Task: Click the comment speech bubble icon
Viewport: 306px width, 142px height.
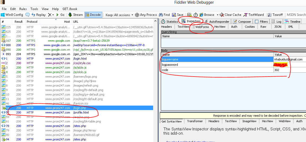Action: pos(28,15)
